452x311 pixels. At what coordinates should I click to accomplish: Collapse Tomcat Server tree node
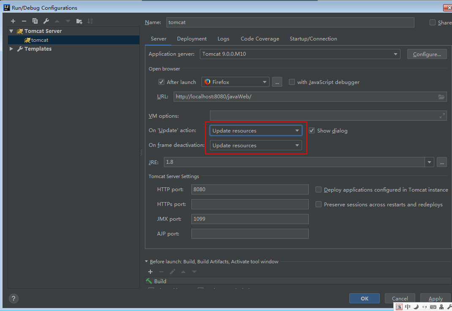pos(11,31)
